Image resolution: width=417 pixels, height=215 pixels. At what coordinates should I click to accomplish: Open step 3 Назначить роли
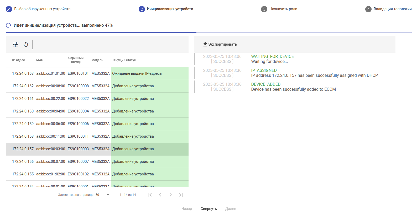[279, 9]
